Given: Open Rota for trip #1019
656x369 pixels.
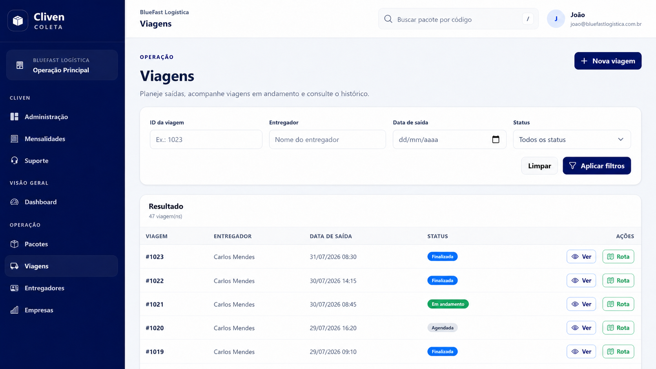Looking at the screenshot, I should (x=618, y=351).
